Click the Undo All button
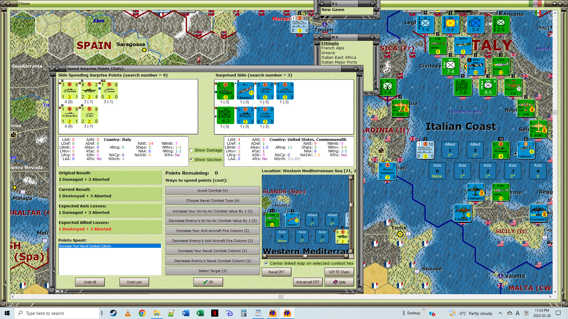The height and width of the screenshot is (319, 568). [x=90, y=282]
